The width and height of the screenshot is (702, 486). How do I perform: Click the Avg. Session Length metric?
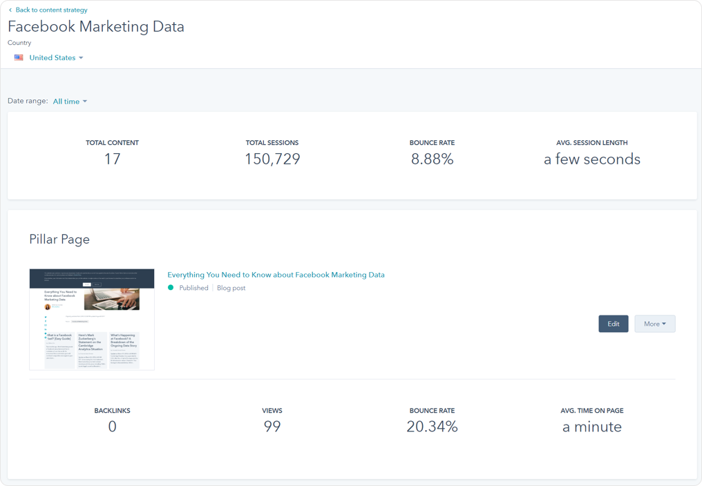(591, 159)
